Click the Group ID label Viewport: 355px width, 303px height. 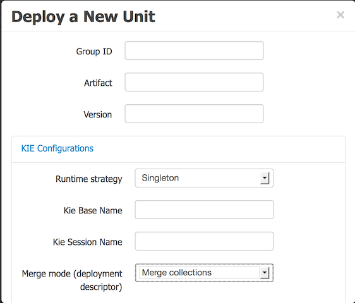94,51
